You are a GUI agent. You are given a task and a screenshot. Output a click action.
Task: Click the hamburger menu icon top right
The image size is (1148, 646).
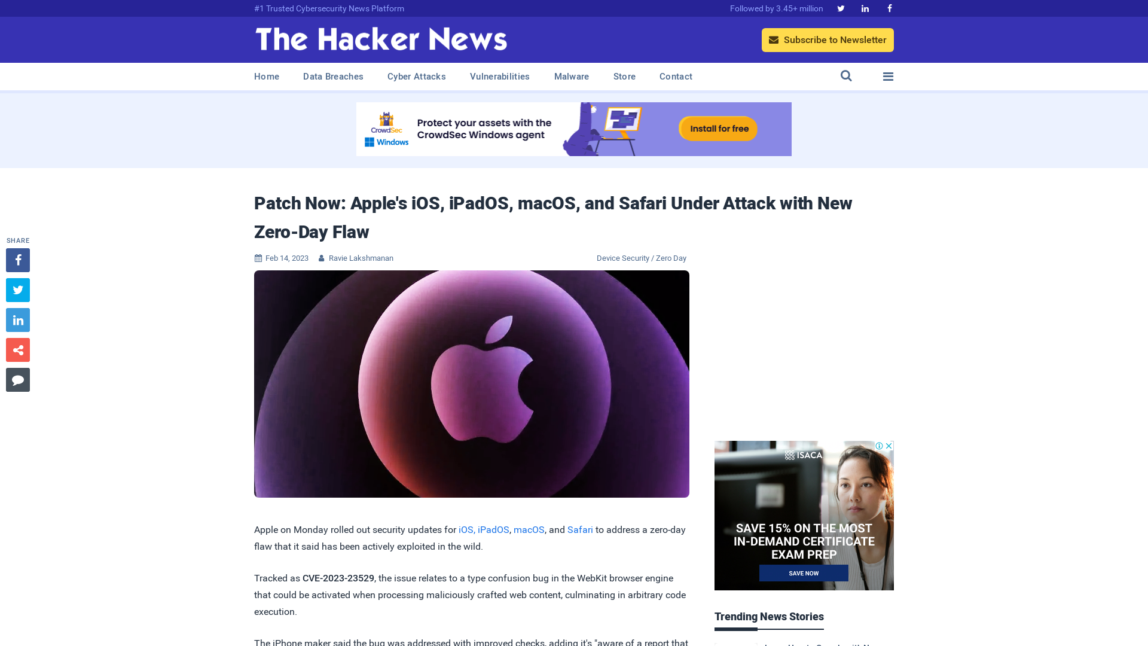tap(889, 77)
